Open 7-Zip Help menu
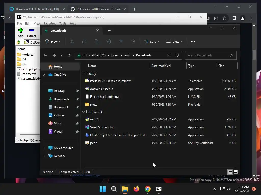The image size is (261, 195). click(73, 24)
